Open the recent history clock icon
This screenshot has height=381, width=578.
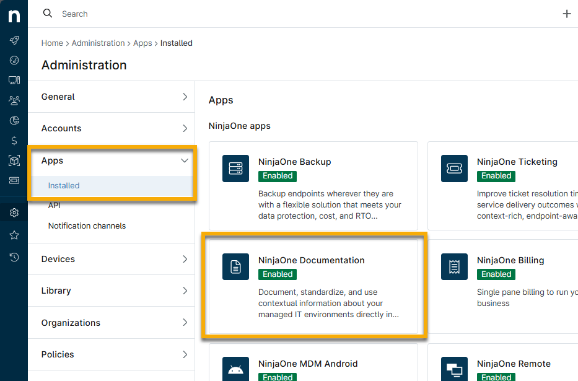coord(14,257)
